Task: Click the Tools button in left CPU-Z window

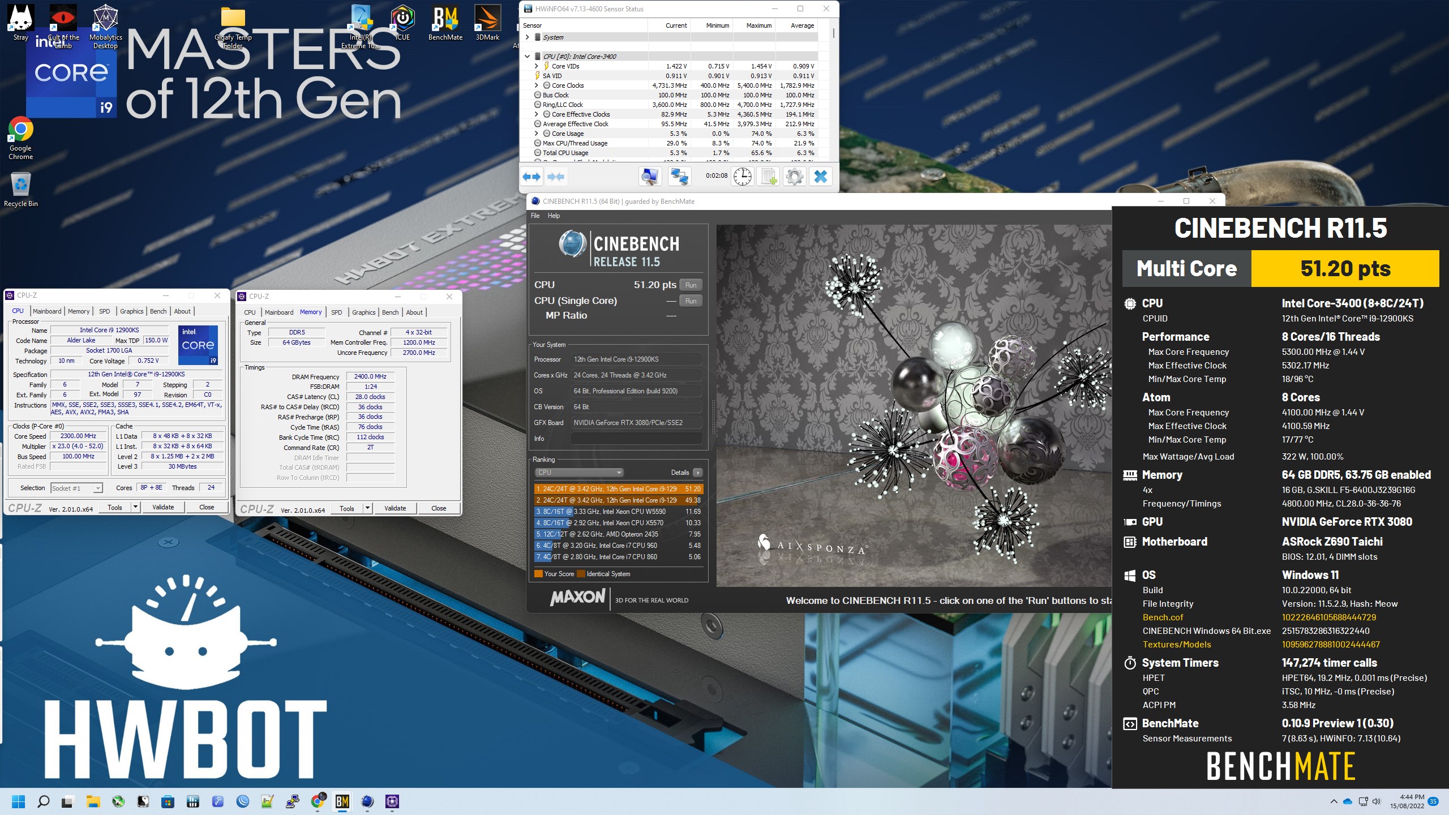Action: tap(115, 507)
